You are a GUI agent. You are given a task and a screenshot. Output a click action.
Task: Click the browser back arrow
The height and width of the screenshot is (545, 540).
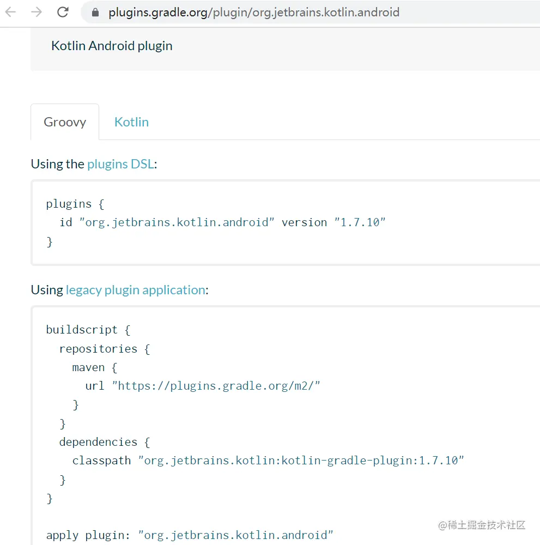tap(10, 12)
